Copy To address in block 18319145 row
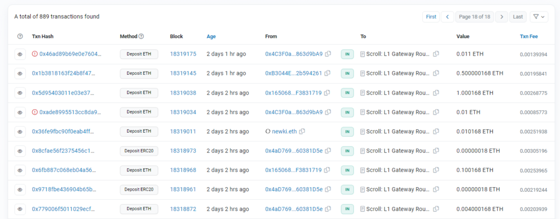The height and width of the screenshot is (219, 560). [x=436, y=73]
